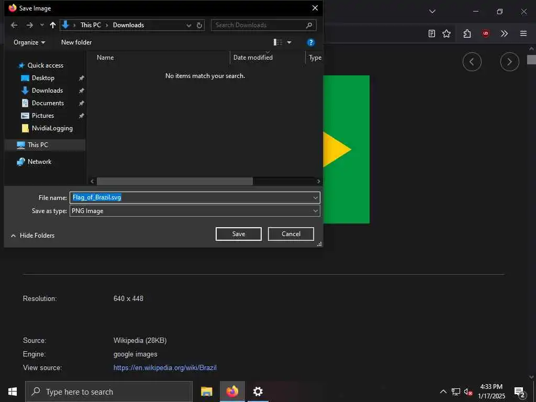Switch to Firefox on taskbar
This screenshot has height=402, width=536.
232,392
